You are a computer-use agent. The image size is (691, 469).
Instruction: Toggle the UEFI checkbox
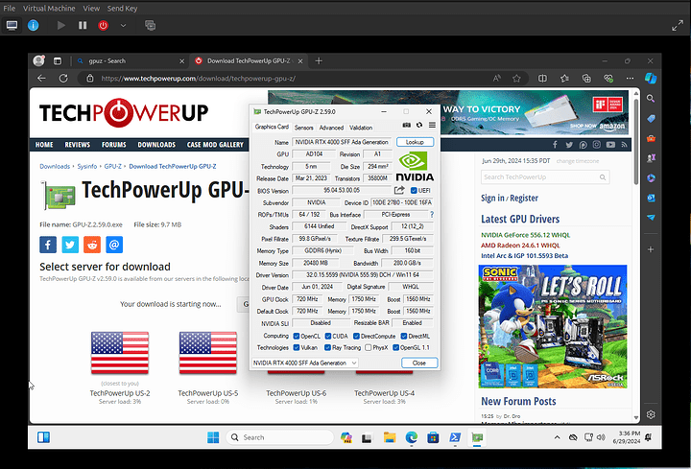[414, 190]
